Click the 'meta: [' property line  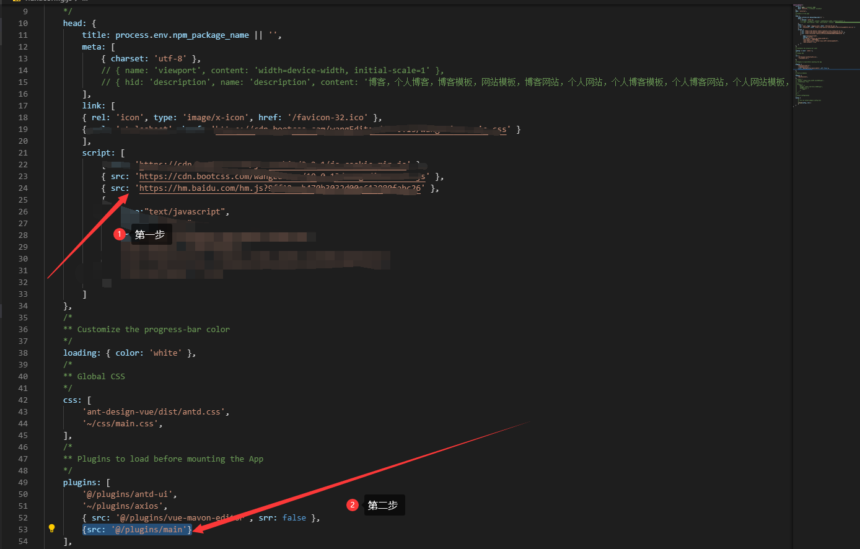pyautogui.click(x=99, y=47)
